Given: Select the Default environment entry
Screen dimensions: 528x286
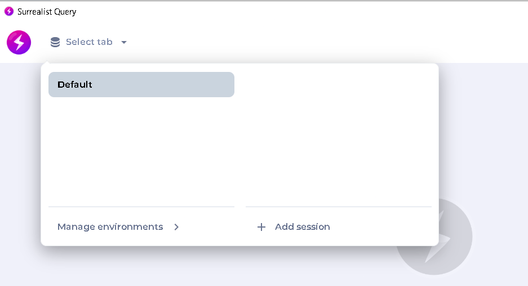Looking at the screenshot, I should coord(141,85).
